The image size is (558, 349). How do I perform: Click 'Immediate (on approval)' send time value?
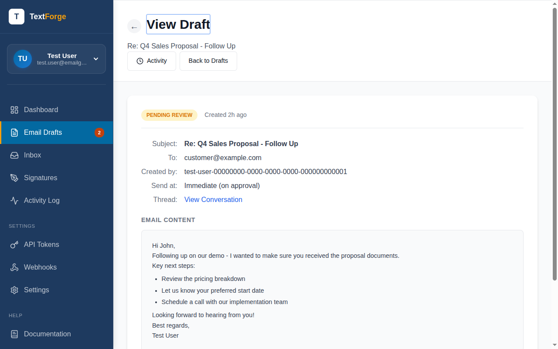click(x=222, y=186)
